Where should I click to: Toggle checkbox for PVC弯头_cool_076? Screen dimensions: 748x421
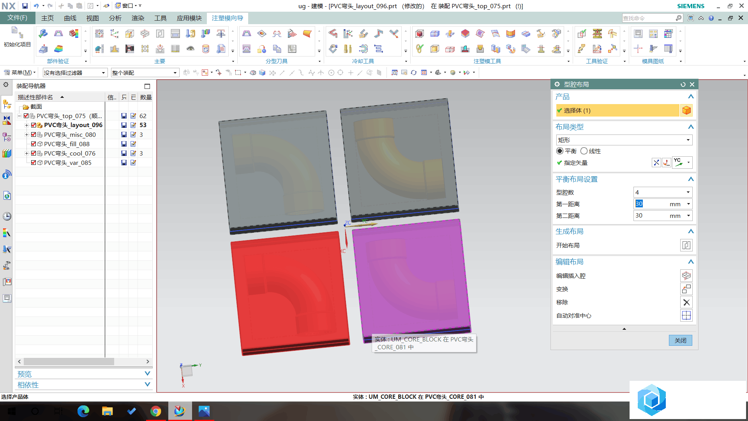point(34,153)
